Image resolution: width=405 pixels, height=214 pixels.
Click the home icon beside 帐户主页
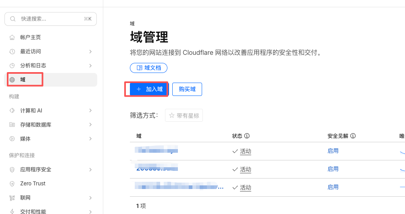tap(12, 37)
